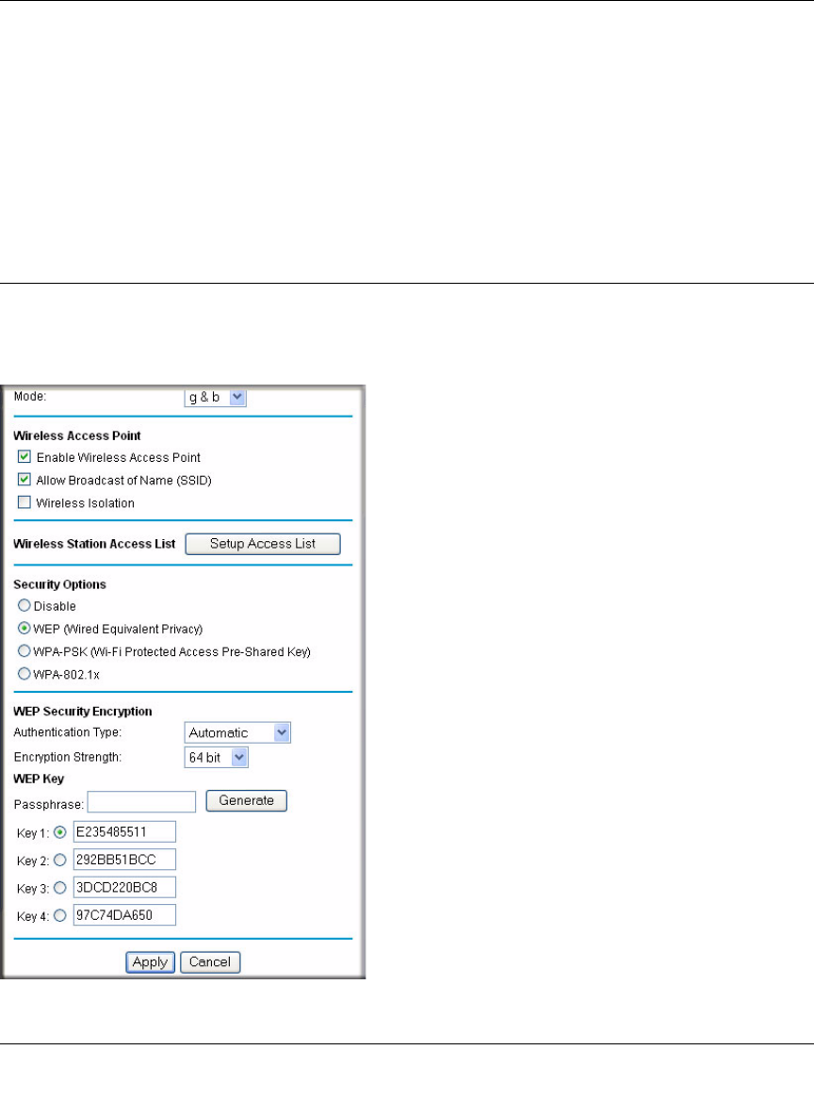Click the Generate button
The image size is (814, 1116).
pyautogui.click(x=246, y=800)
